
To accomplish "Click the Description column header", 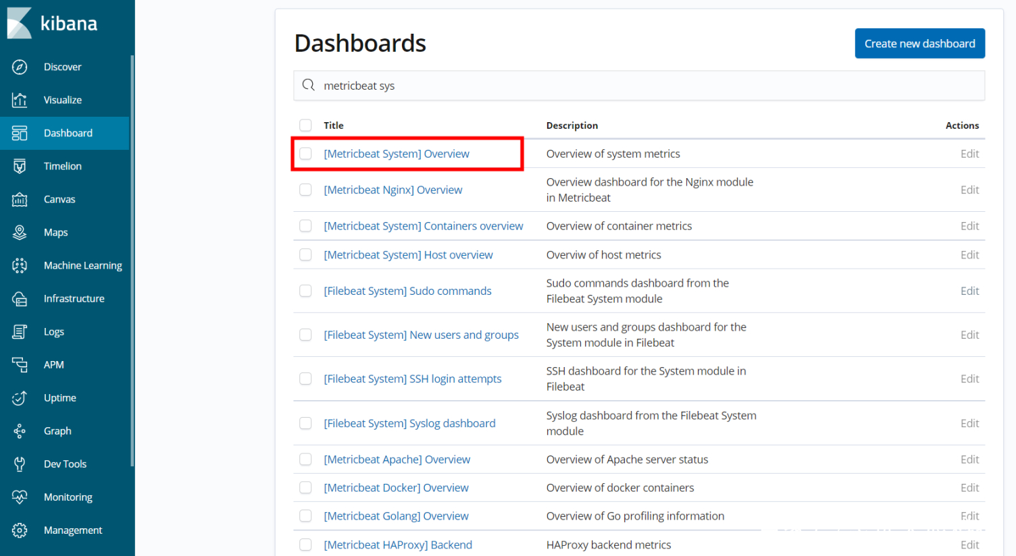I will [572, 126].
